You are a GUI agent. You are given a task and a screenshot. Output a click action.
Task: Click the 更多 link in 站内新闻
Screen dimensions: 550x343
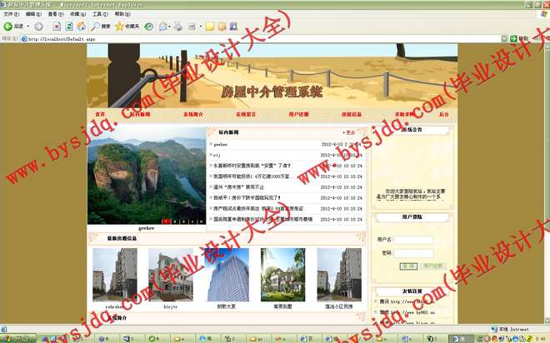point(351,132)
